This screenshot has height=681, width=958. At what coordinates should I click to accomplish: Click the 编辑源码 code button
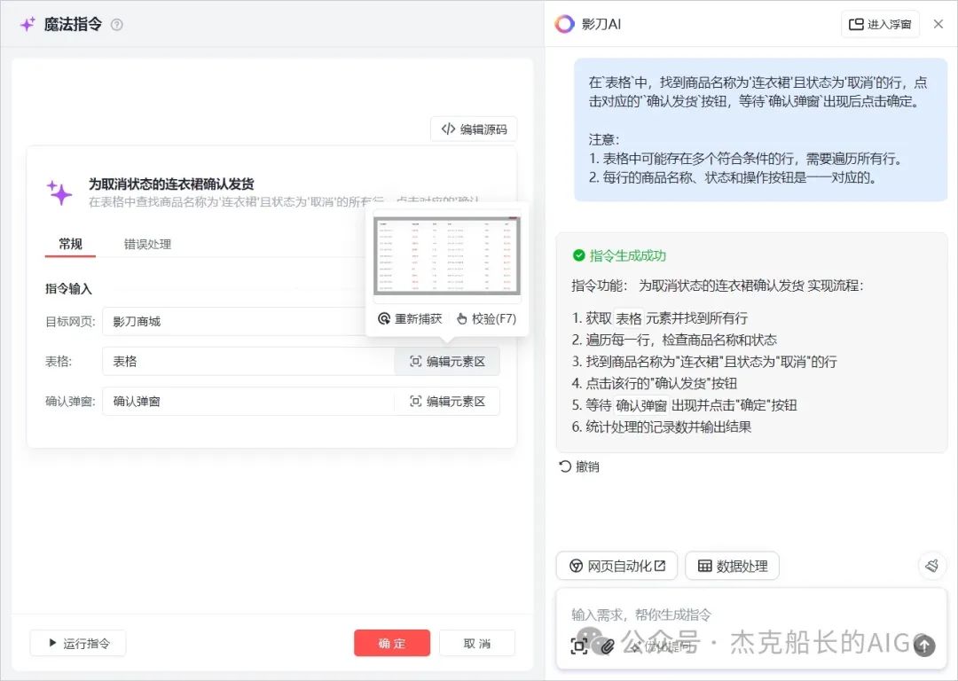(474, 129)
